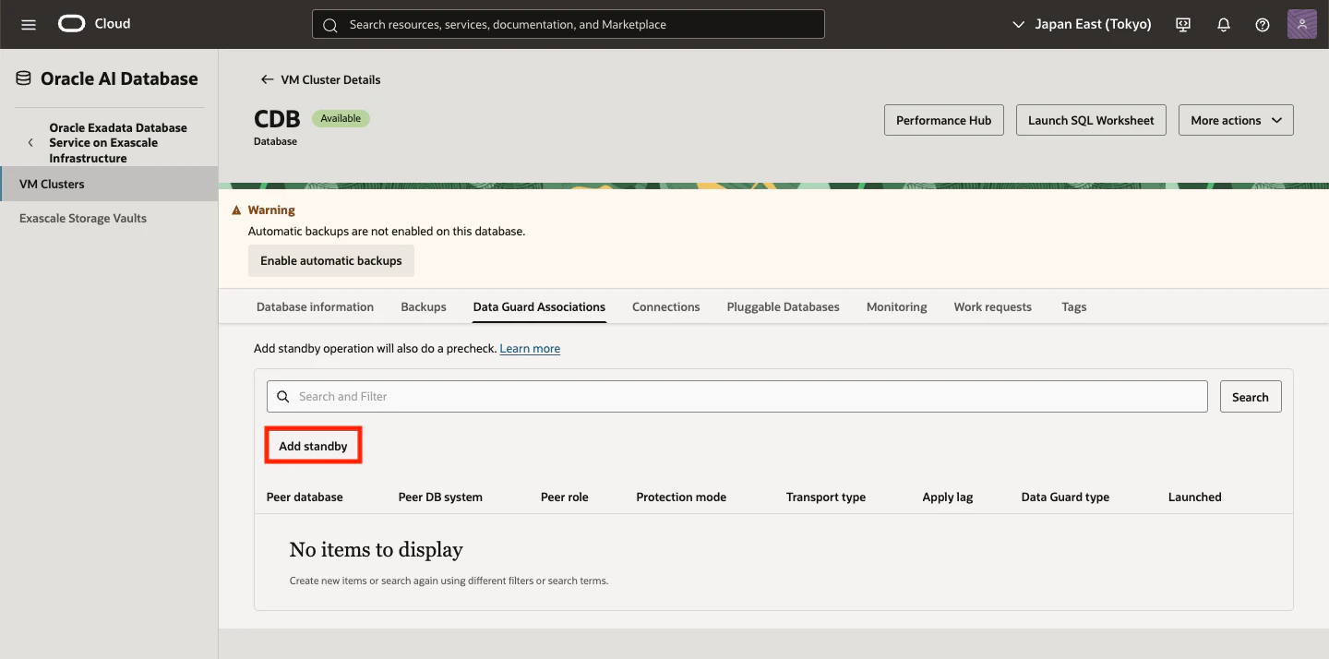Launch SQL Worksheet button
1329x659 pixels.
[x=1091, y=120]
